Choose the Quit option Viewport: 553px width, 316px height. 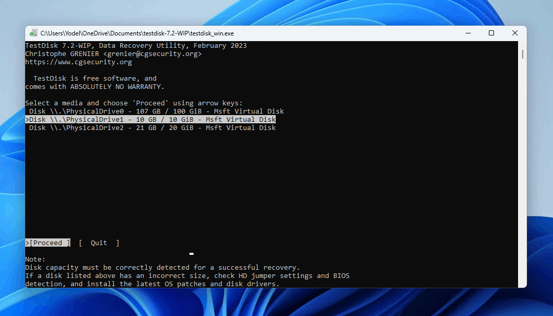click(x=99, y=243)
